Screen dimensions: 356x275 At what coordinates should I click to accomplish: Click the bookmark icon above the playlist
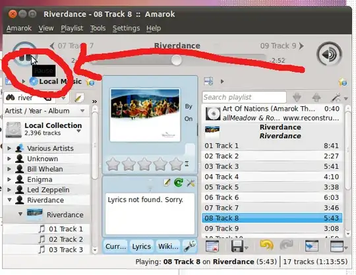343,82
